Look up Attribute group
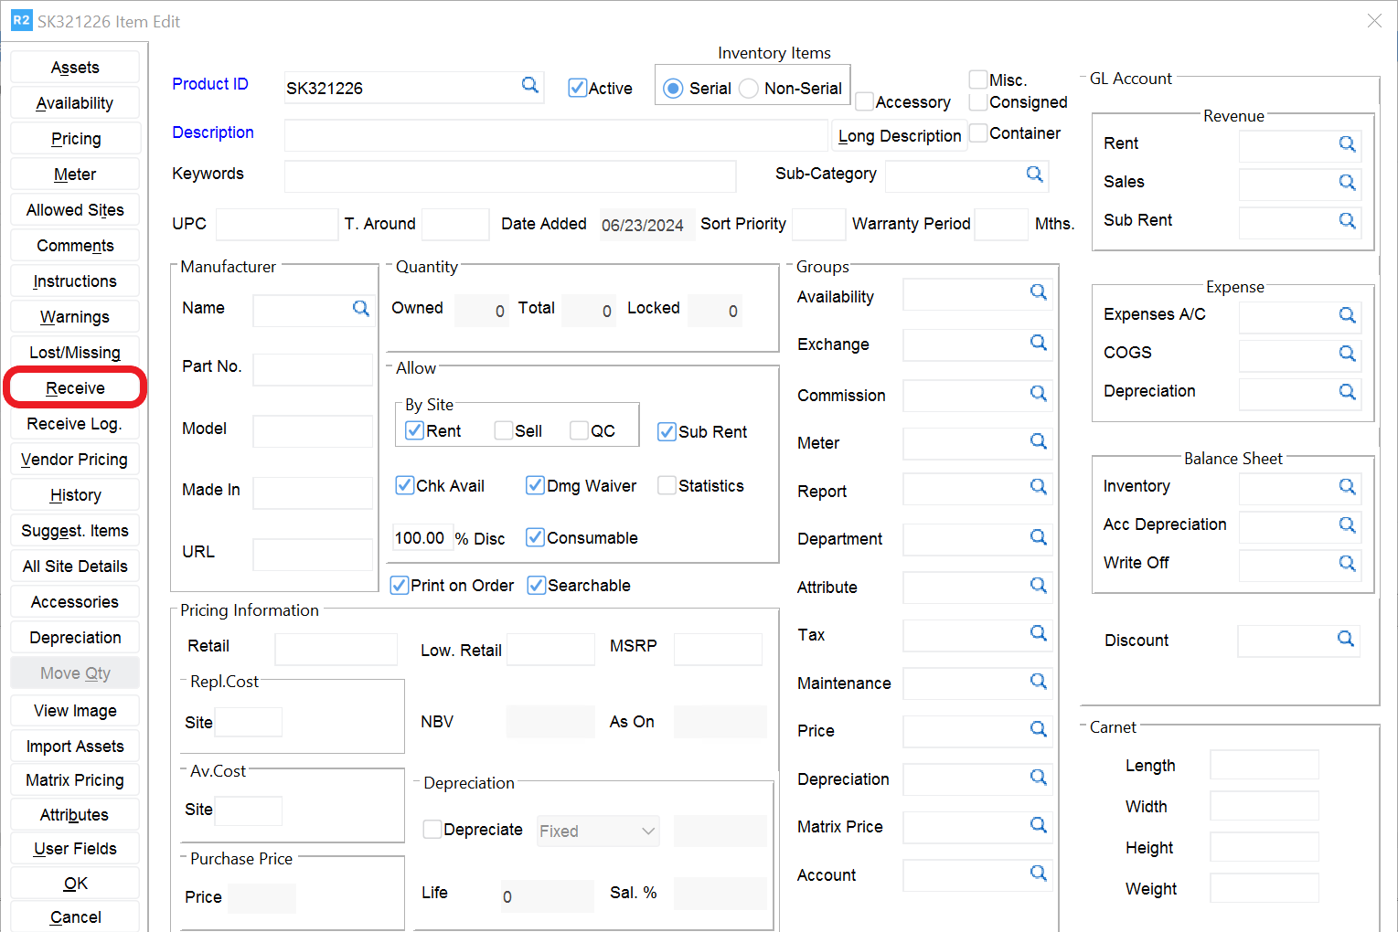 tap(1038, 585)
